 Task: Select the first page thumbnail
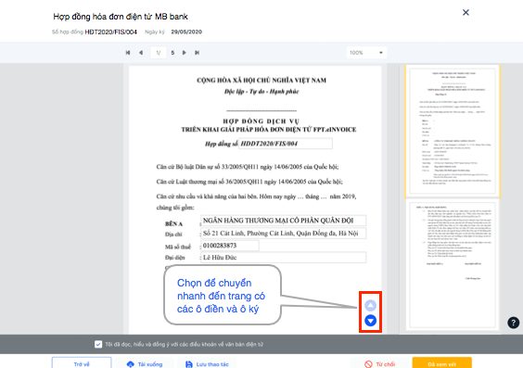(x=453, y=131)
